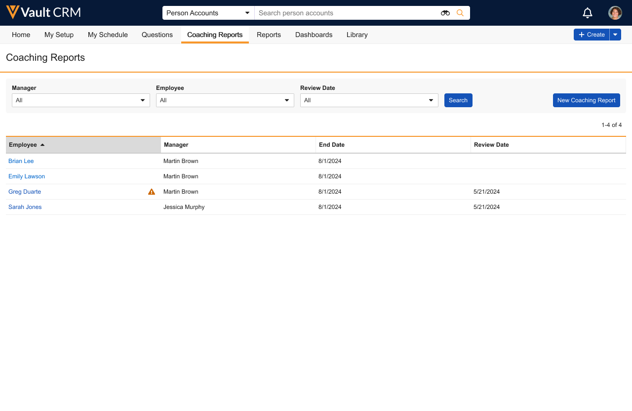632x411 pixels.
Task: Click the binoculars advanced search icon
Action: 445,13
